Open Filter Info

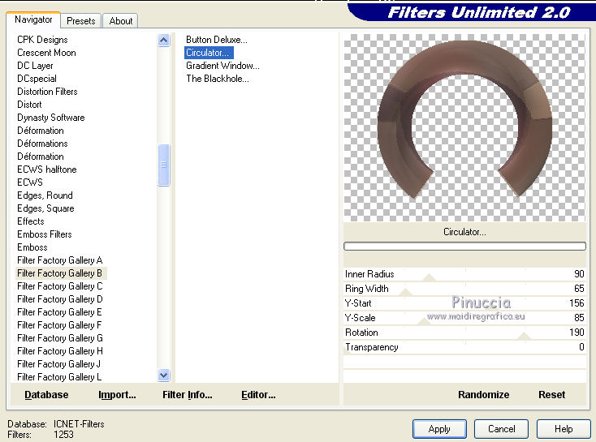coord(188,395)
